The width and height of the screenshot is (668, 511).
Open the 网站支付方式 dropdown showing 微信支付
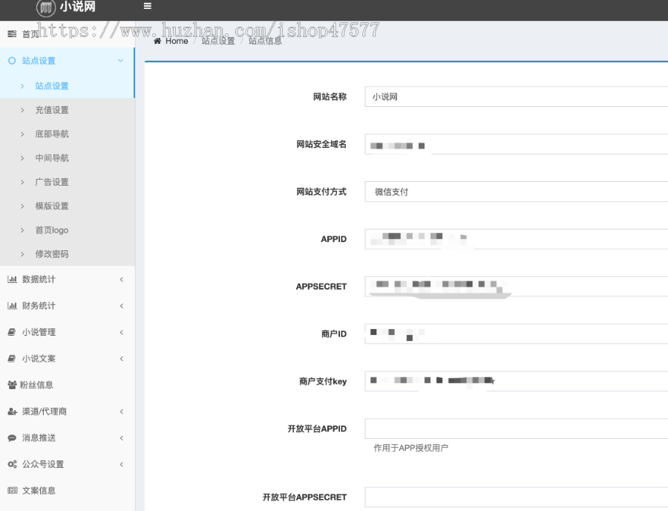click(x=517, y=192)
